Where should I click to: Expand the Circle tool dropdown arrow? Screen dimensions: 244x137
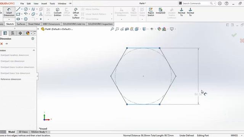pos(29,9)
